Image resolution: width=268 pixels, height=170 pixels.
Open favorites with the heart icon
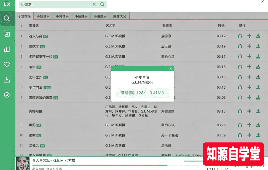coord(7,65)
